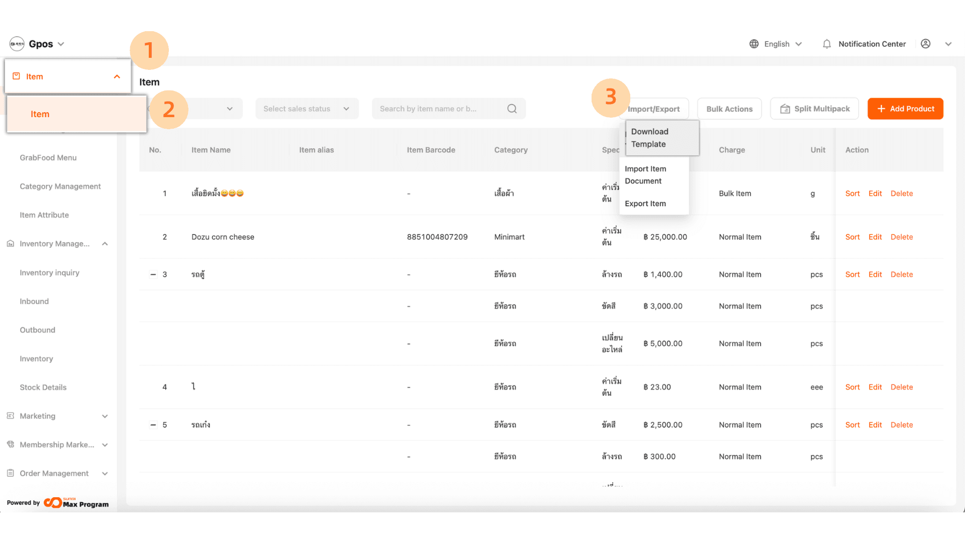Expand the Membership Marketing sidebar section
The height and width of the screenshot is (543, 965).
[x=105, y=445]
